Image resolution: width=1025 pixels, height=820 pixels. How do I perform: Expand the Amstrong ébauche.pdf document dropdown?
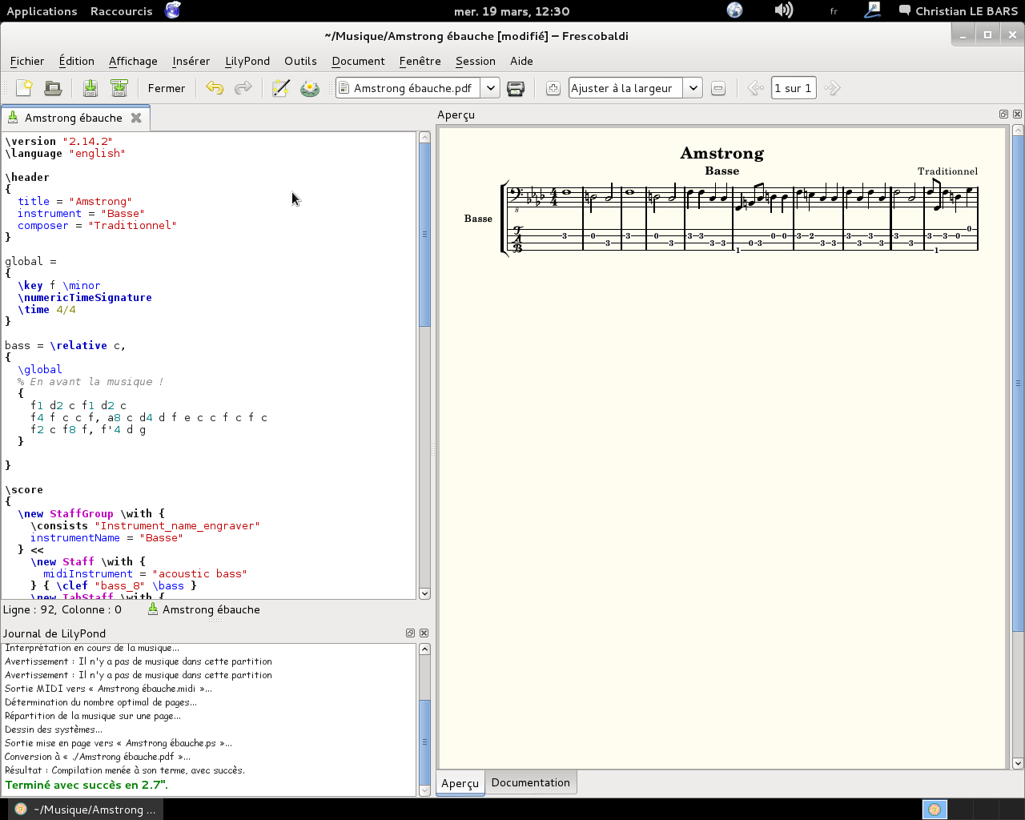point(490,88)
